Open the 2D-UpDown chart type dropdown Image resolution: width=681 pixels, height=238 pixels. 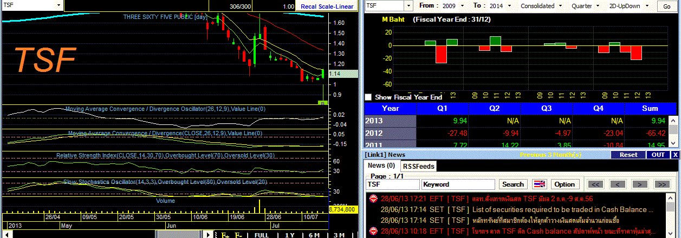click(648, 6)
